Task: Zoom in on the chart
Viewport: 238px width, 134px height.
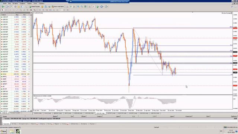Action: click(78, 7)
